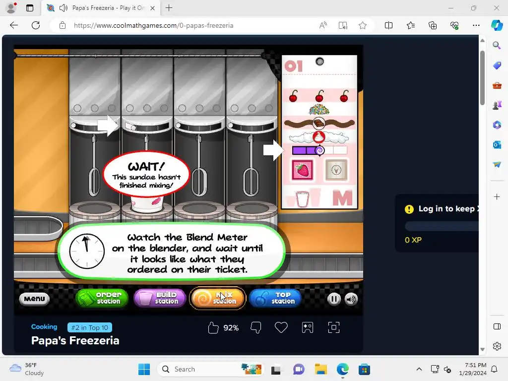
Task: Open the Cooking category link
Action: coord(44,327)
